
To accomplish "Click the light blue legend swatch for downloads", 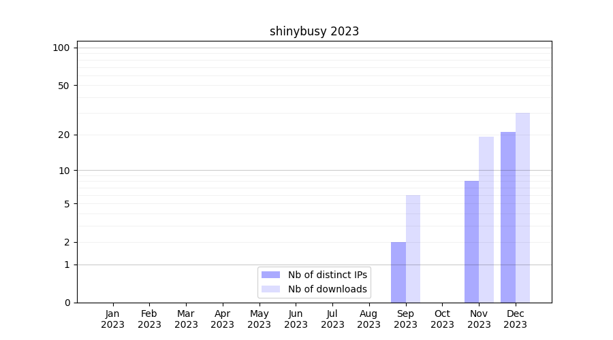I will 270,289.
